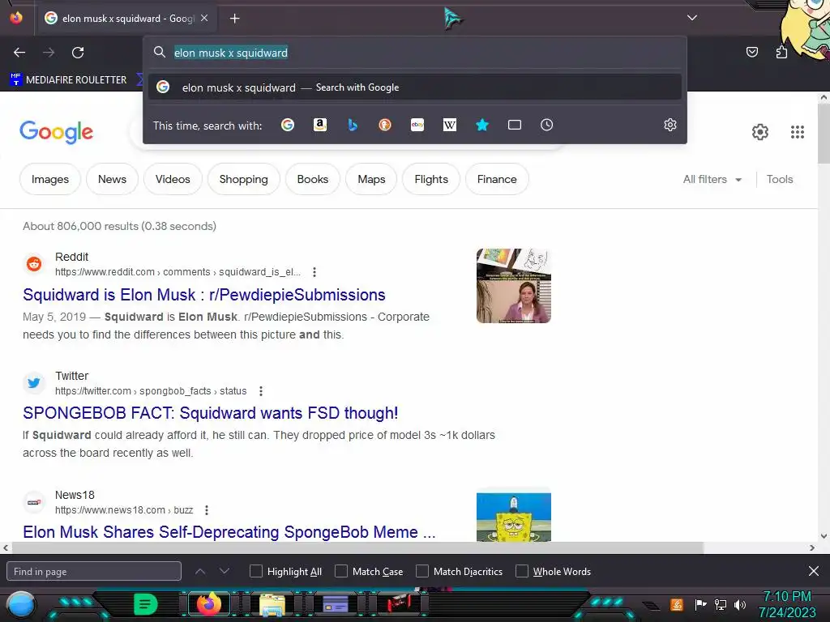The height and width of the screenshot is (622, 830).
Task: Open 'Squidward is Elon Musk' Reddit link
Action: [203, 295]
